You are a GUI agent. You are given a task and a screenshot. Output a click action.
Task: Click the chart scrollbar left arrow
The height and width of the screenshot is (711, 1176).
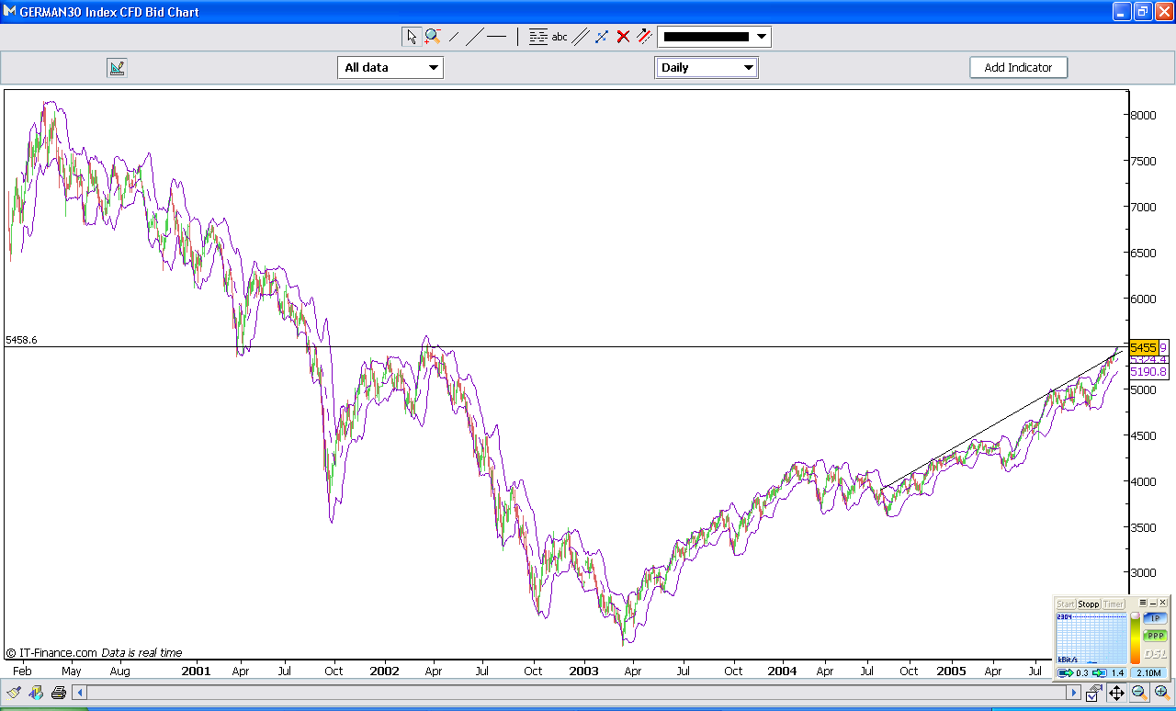[79, 693]
